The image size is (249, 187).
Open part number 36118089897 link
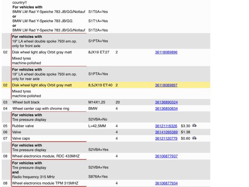pyautogui.click(x=166, y=85)
